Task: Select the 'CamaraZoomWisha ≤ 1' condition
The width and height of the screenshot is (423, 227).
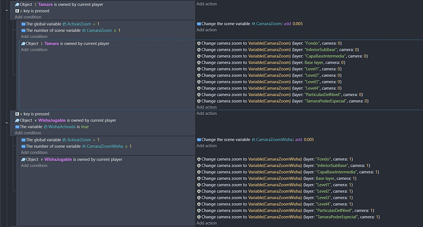Action: 77,146
